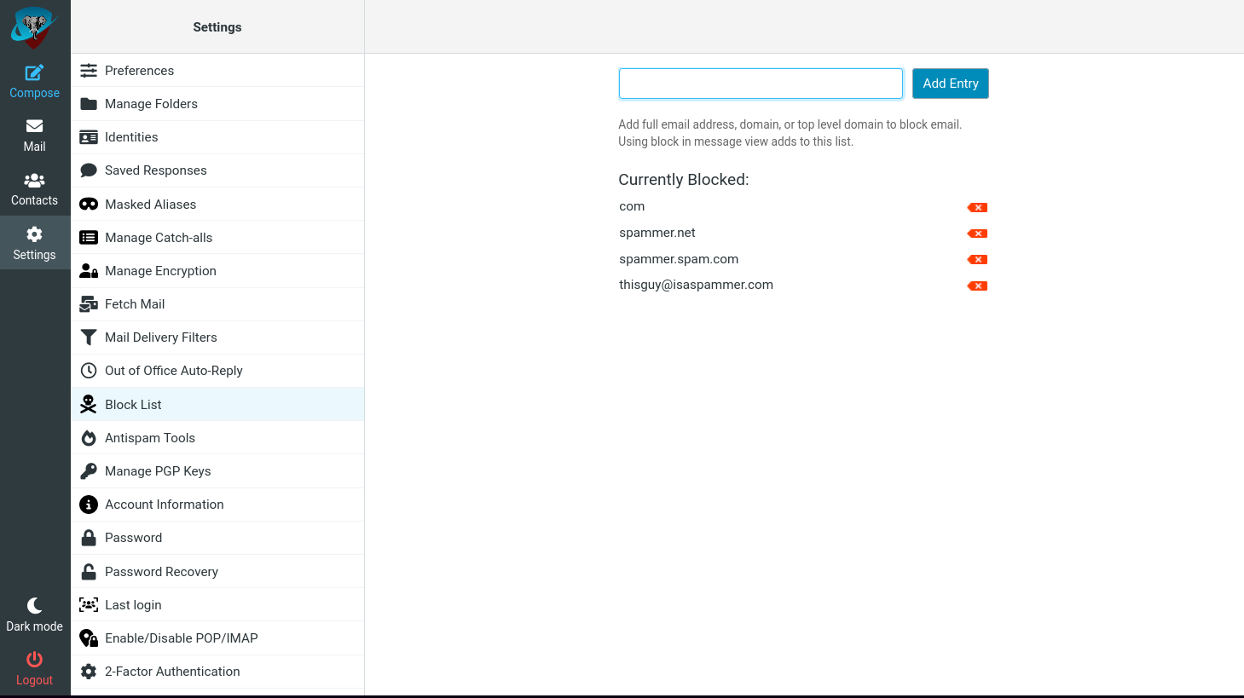Click the Preferences sliders icon

89,71
